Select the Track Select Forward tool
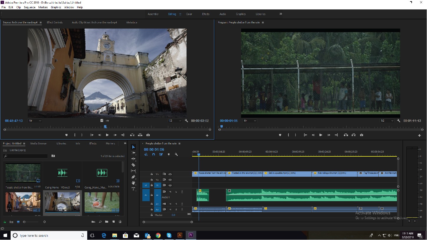 click(x=133, y=153)
